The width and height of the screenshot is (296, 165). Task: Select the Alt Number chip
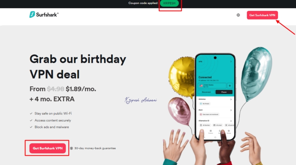coord(205,125)
